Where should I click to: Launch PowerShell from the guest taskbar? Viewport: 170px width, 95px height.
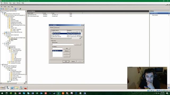point(12,88)
